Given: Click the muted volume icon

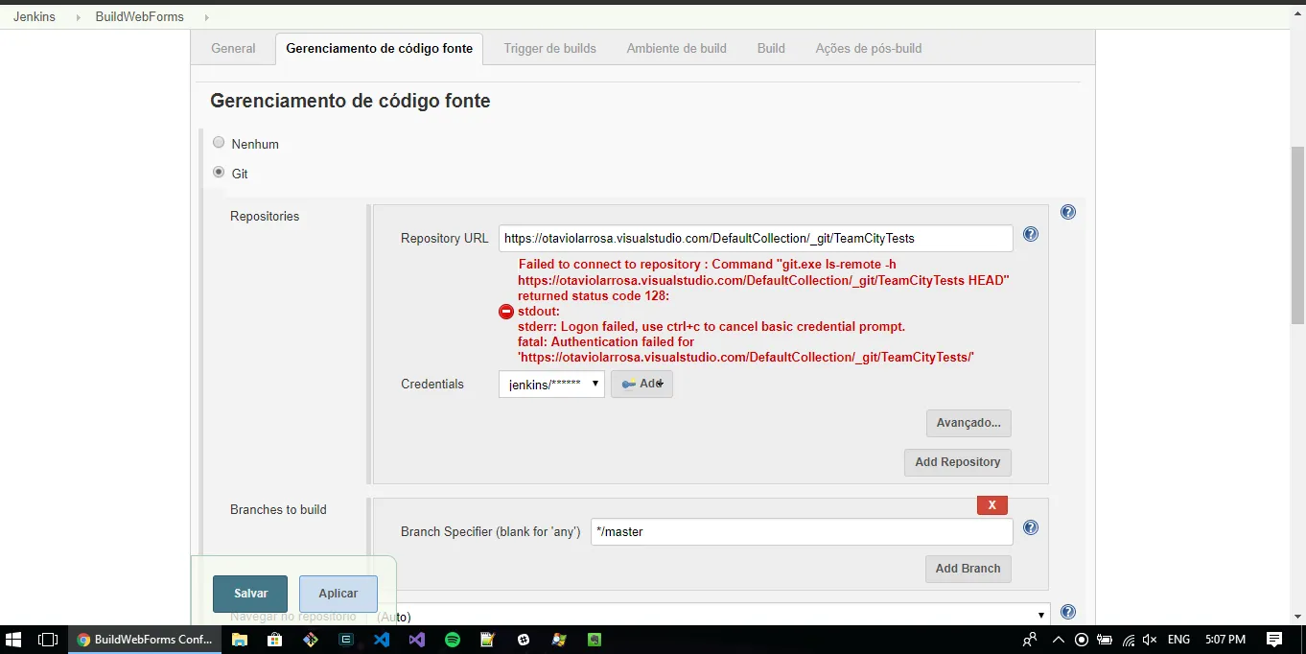Looking at the screenshot, I should click(1151, 640).
